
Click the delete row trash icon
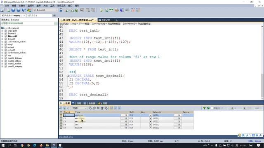[102, 108]
